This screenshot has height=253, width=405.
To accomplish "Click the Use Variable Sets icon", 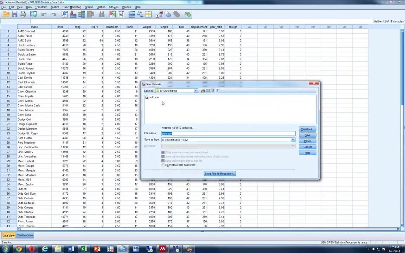I will click(x=168, y=14).
